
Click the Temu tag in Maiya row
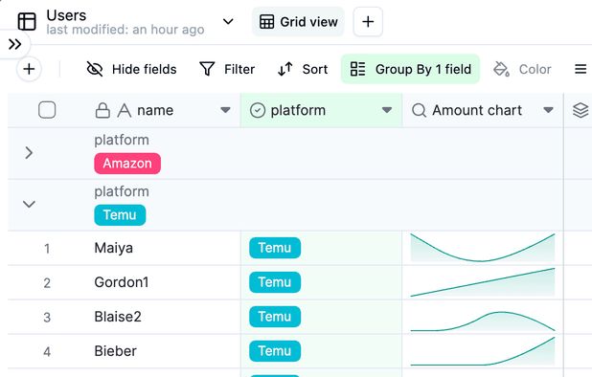275,248
